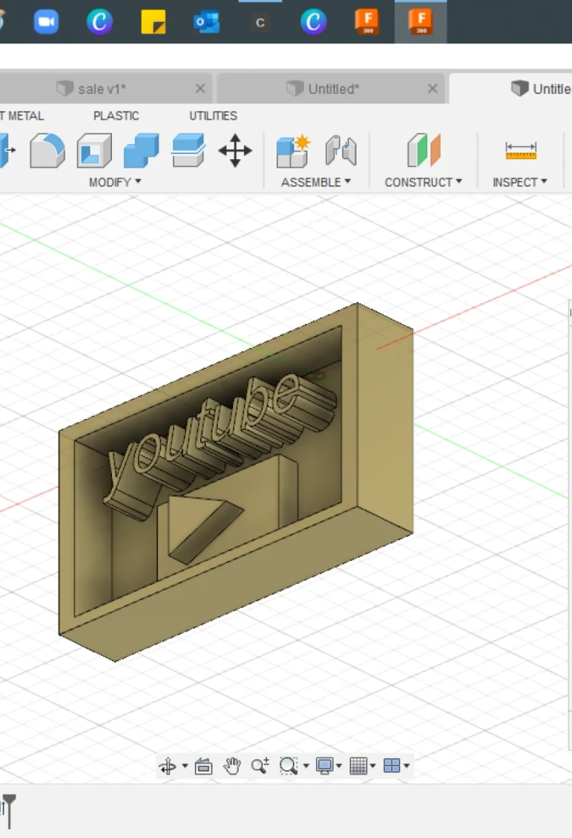This screenshot has width=572, height=838.
Task: Open the MODIFY dropdown menu
Action: (115, 182)
